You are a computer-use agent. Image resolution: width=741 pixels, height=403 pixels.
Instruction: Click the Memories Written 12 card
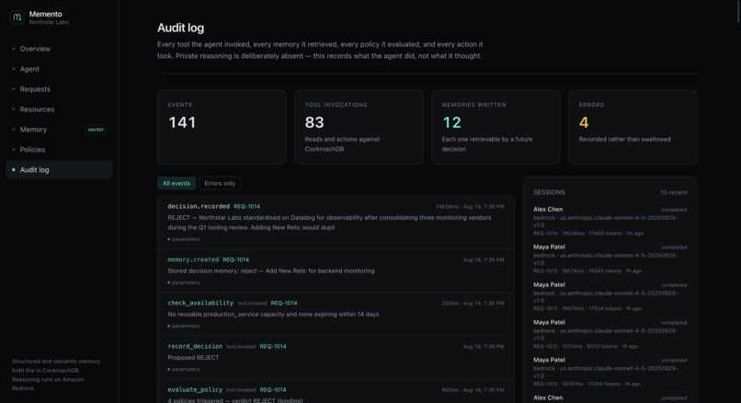[496, 127]
